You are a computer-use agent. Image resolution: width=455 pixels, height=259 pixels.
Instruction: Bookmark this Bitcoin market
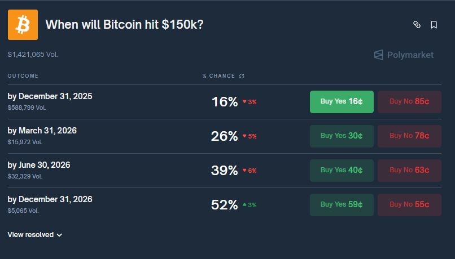434,25
